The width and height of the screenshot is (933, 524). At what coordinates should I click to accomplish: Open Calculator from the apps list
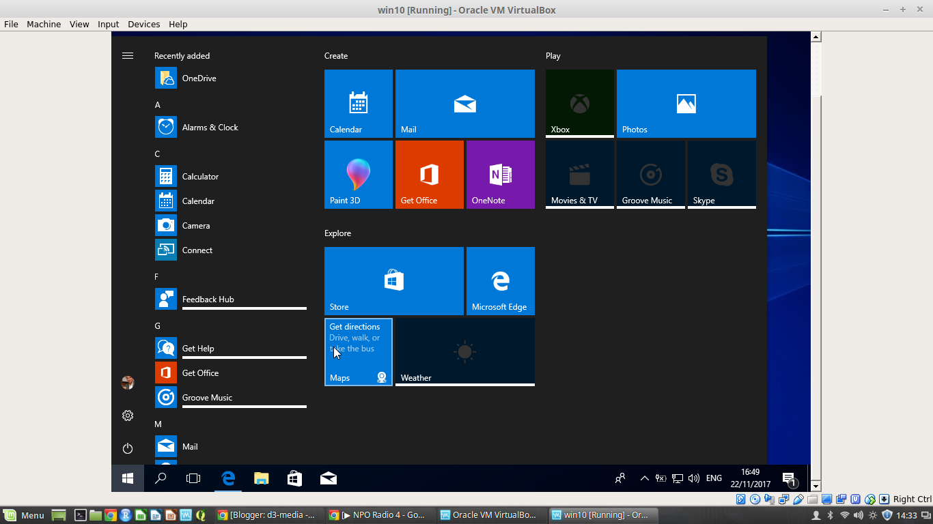coord(201,176)
